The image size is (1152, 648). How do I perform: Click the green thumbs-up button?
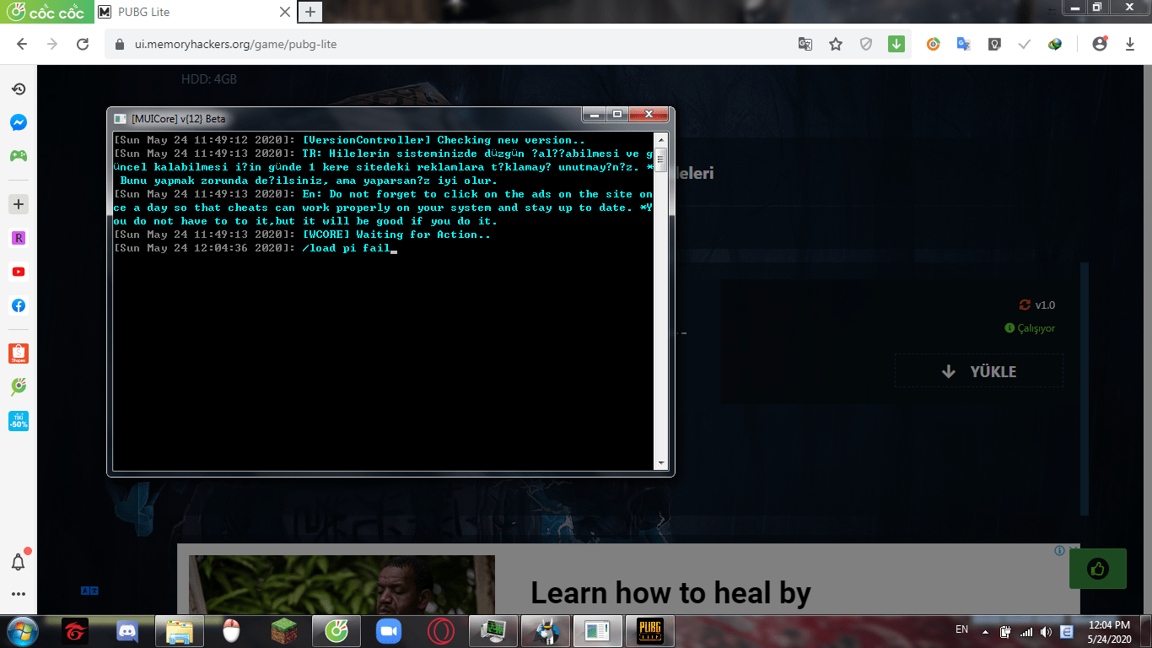point(1097,569)
